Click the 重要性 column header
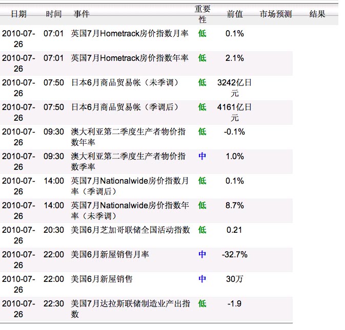Image resolution: width=345 pixels, height=330 pixels. tap(202, 14)
